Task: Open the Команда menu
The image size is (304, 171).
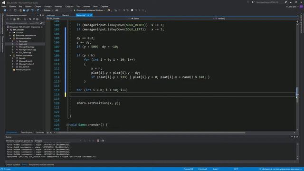Action: [58, 6]
